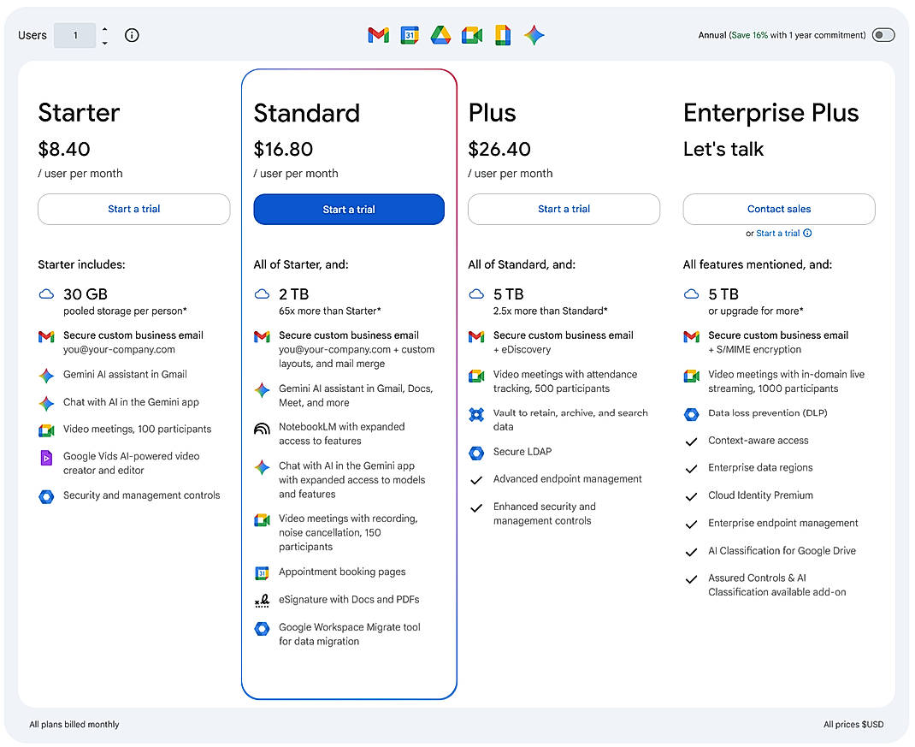Click the eSignature icon in Standard
The image size is (915, 747).
pyautogui.click(x=262, y=601)
